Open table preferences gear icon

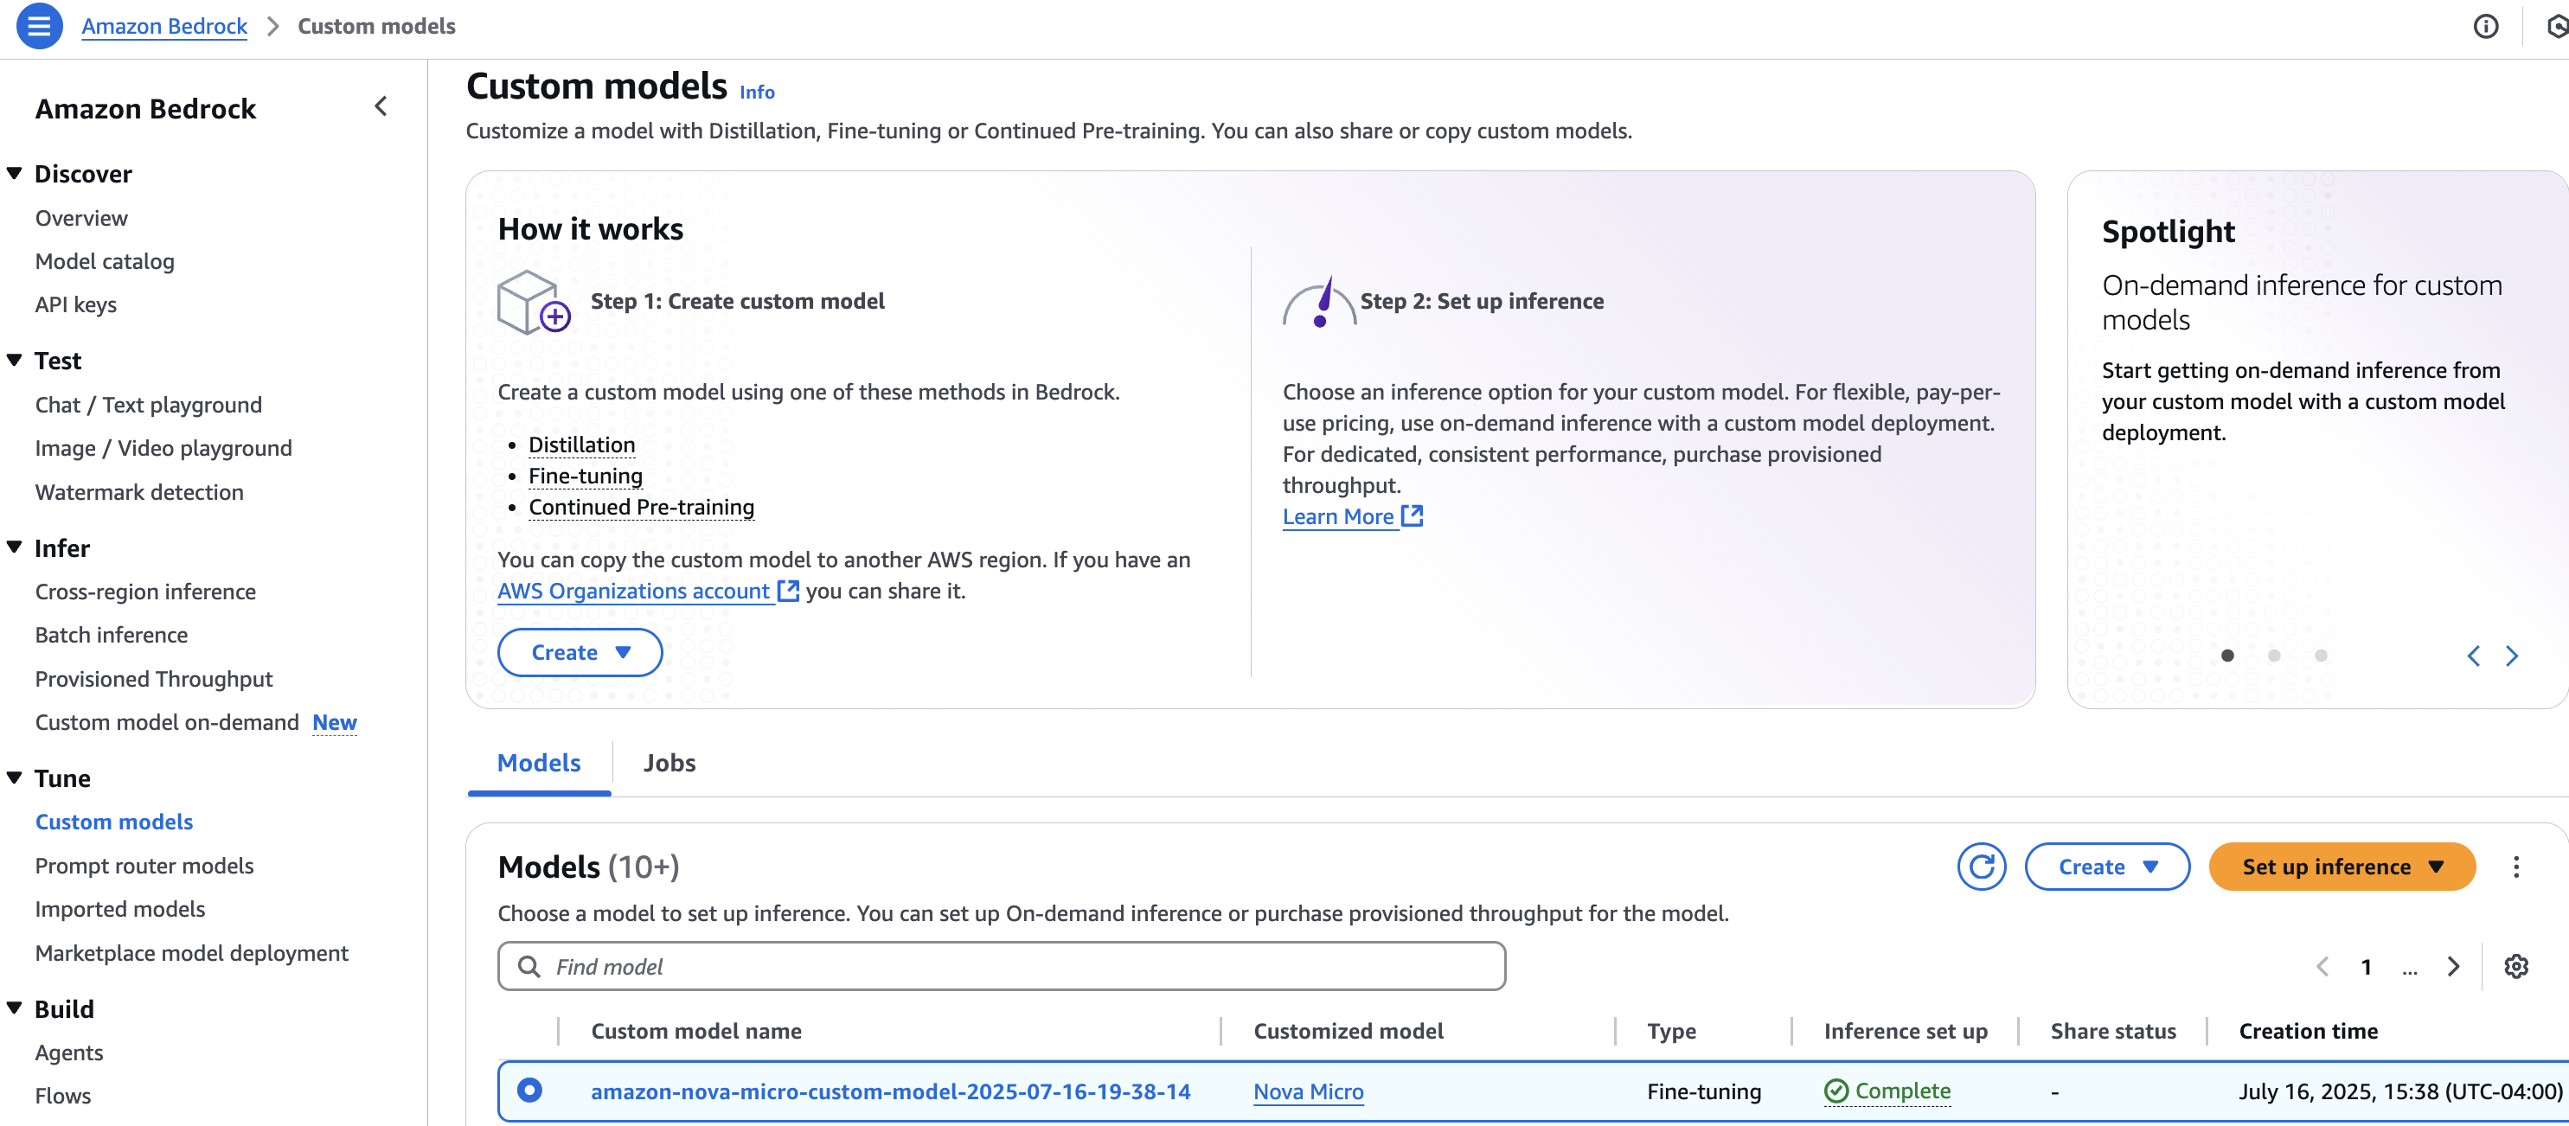point(2515,965)
